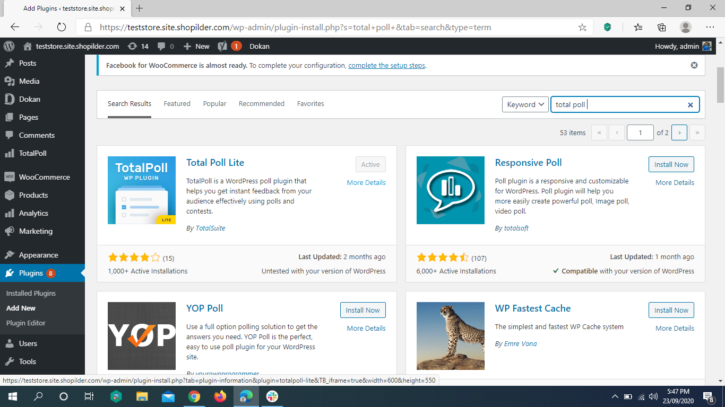Click the Total Poll Lite plugin thumbnail
The image size is (725, 407).
pos(142,190)
